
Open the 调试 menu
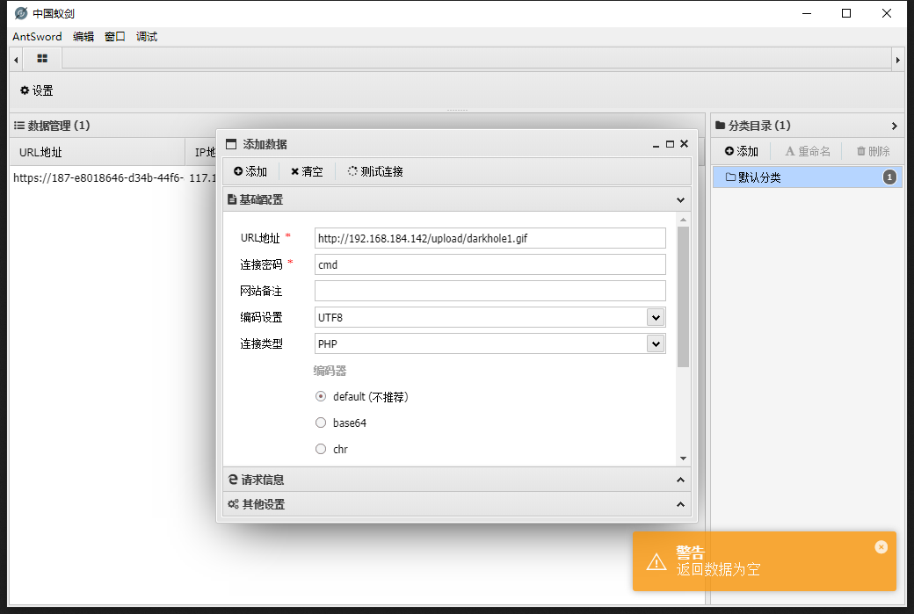click(146, 37)
